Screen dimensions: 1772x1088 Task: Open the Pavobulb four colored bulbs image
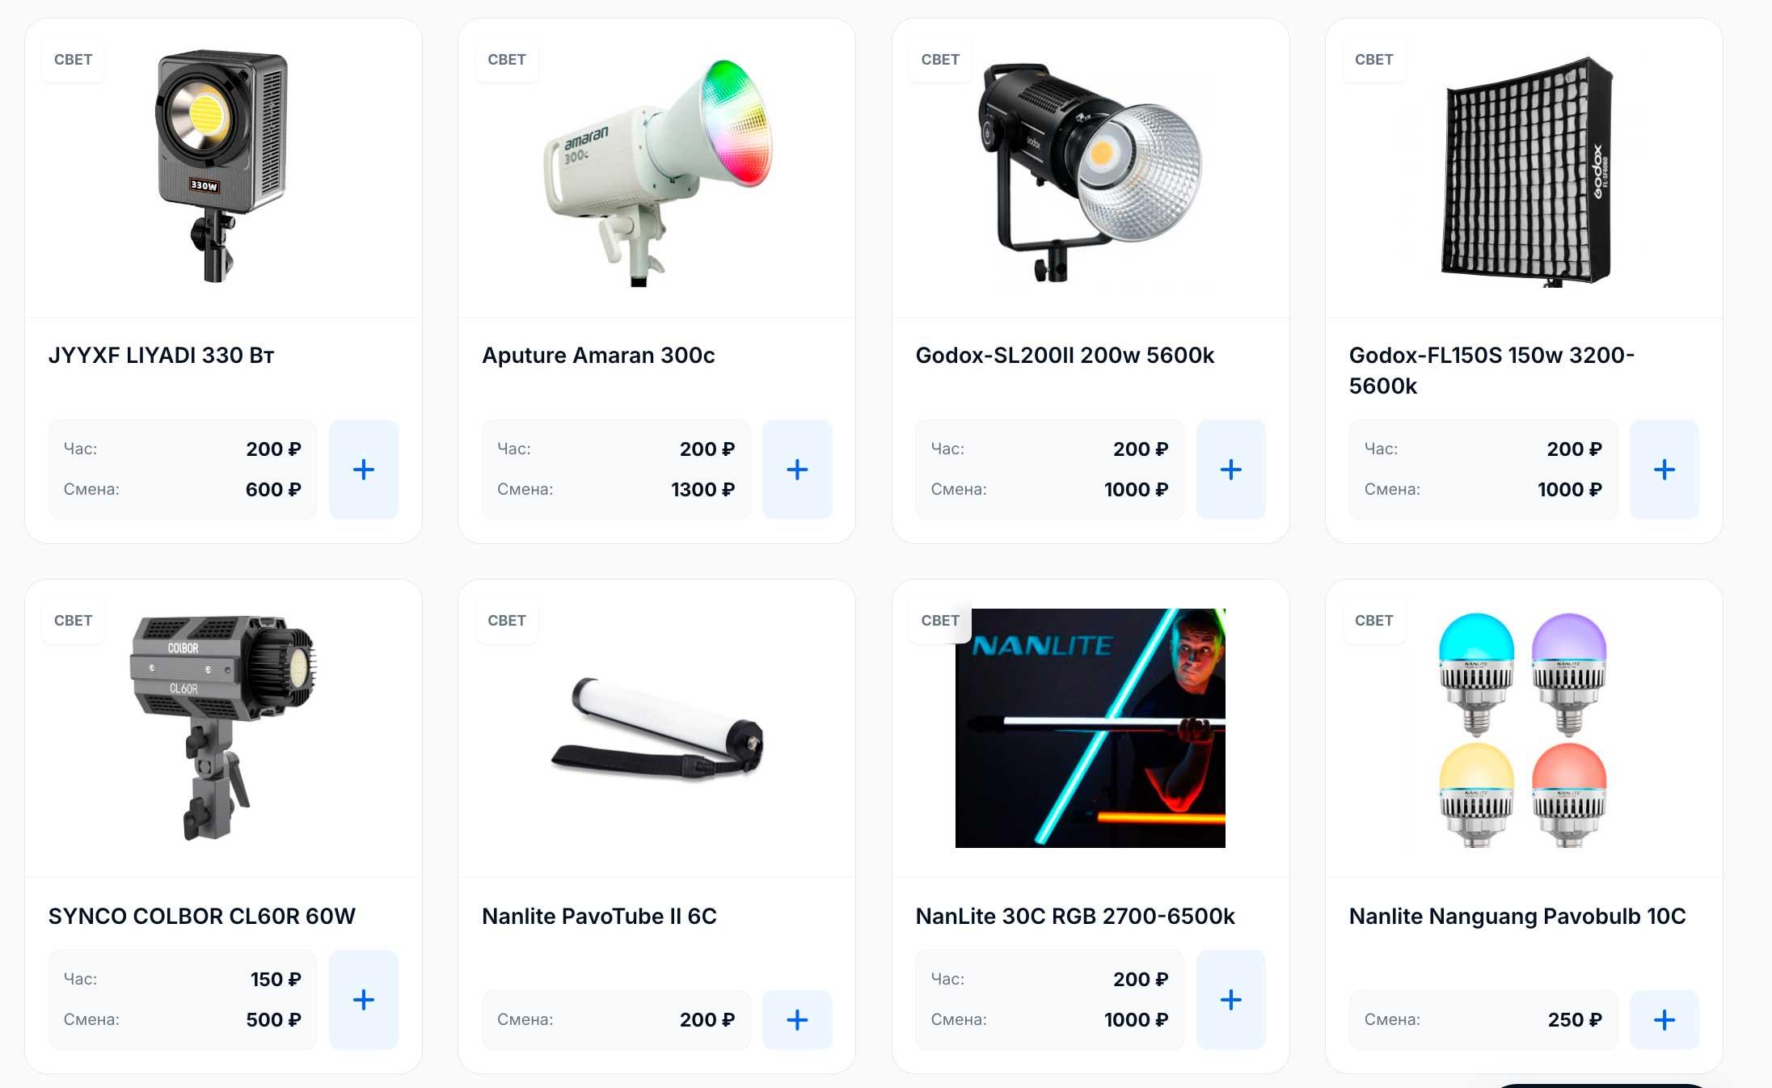pos(1523,729)
